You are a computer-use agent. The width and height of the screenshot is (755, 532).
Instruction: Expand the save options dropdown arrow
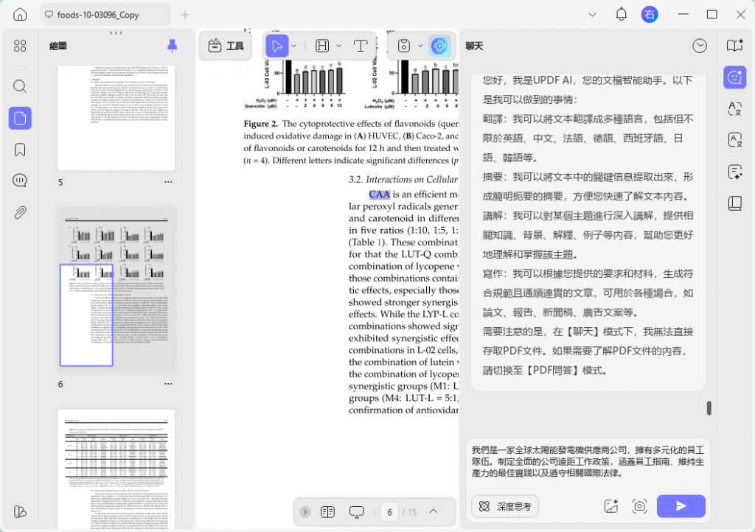[x=420, y=46]
